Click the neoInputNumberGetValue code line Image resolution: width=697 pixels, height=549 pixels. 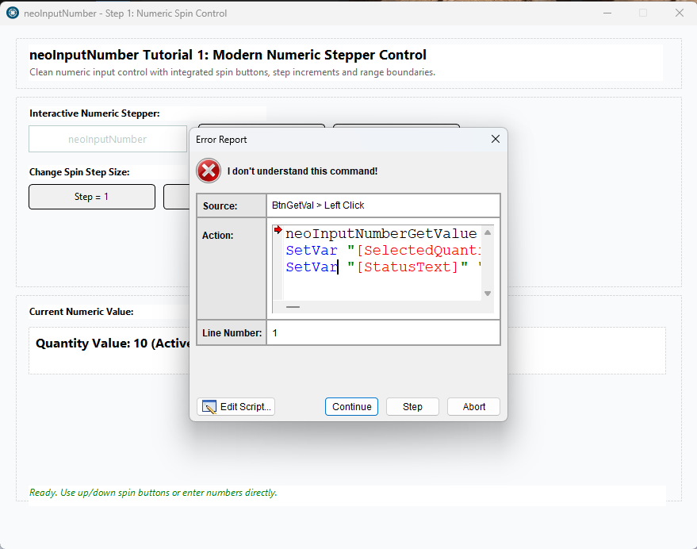click(381, 233)
